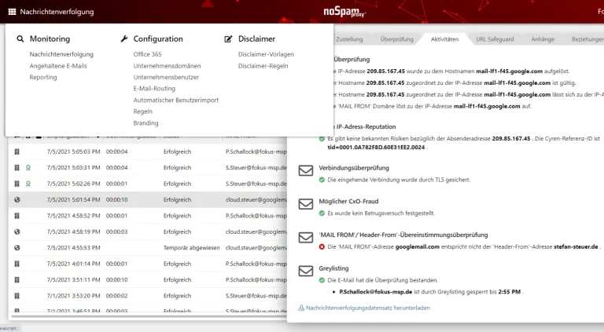The width and height of the screenshot is (604, 332).
Task: Click green check icon for TLS gesichert
Action: (322, 180)
